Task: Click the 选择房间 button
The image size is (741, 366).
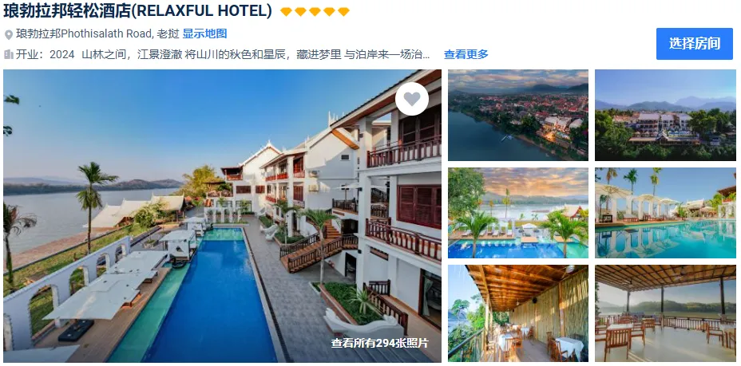Action: click(x=694, y=44)
